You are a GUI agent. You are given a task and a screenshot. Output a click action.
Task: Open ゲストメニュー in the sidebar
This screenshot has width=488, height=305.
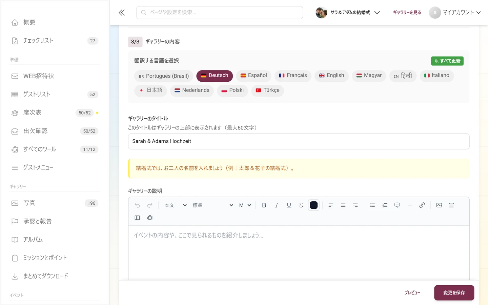pos(55,168)
